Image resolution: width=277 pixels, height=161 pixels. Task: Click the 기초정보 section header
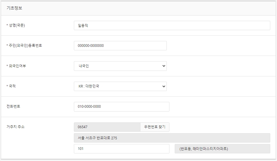pos(14,8)
